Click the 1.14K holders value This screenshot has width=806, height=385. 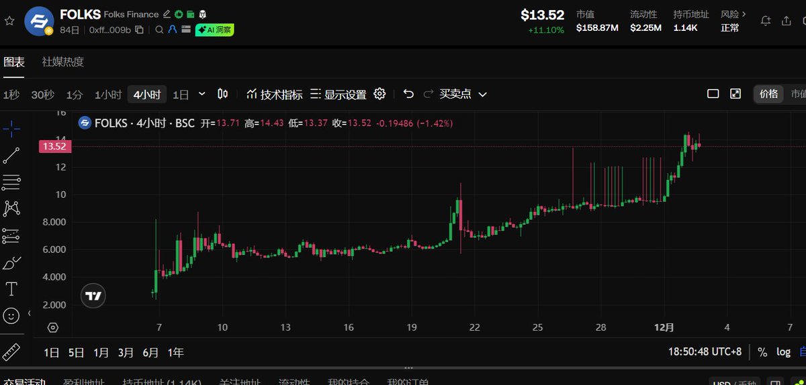[x=686, y=28]
